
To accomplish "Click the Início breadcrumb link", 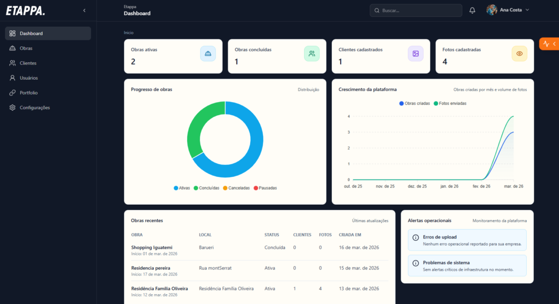I will [x=128, y=33].
